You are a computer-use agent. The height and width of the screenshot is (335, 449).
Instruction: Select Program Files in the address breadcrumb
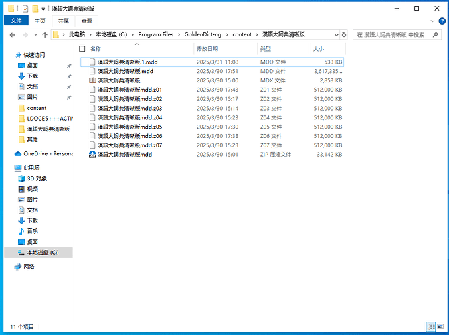click(156, 34)
